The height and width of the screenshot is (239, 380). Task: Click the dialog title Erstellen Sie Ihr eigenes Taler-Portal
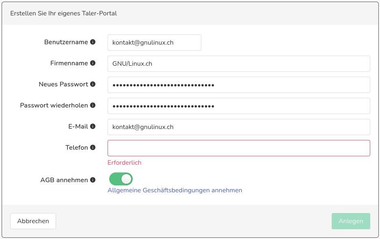(63, 13)
